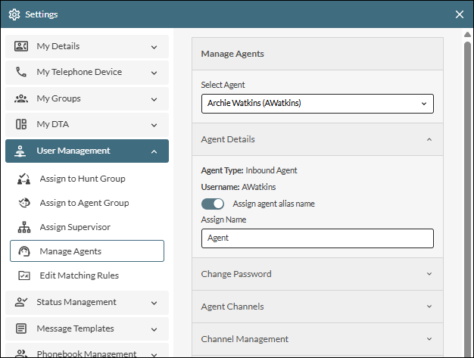Close the Settings panel
This screenshot has height=358, width=474.
point(460,14)
